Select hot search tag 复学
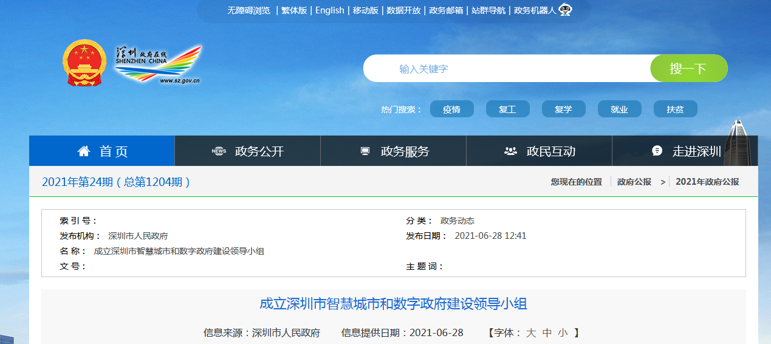Image resolution: width=771 pixels, height=344 pixels. 564,109
